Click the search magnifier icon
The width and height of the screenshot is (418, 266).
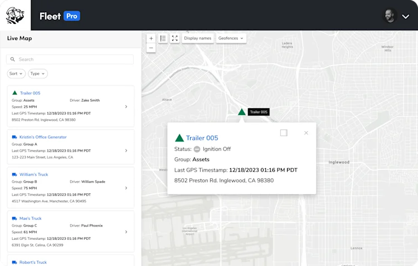tap(12, 59)
